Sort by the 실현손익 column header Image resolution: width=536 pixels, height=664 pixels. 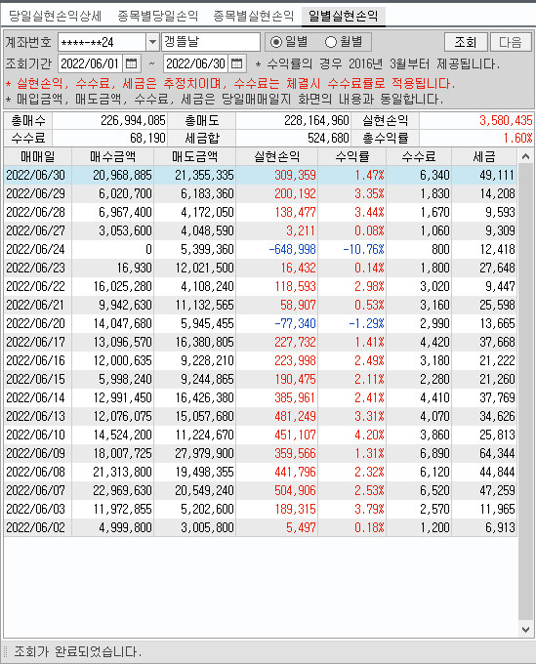[277, 156]
